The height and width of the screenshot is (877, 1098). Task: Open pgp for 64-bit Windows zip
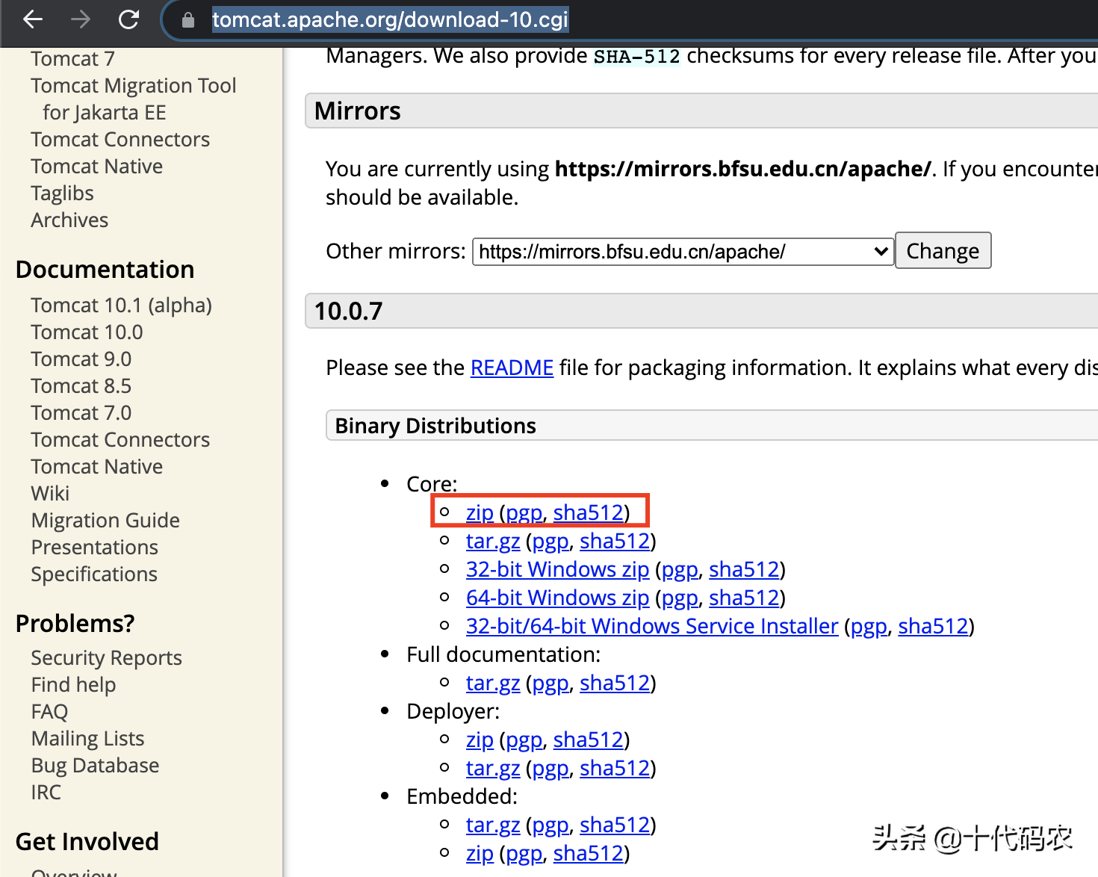[680, 598]
